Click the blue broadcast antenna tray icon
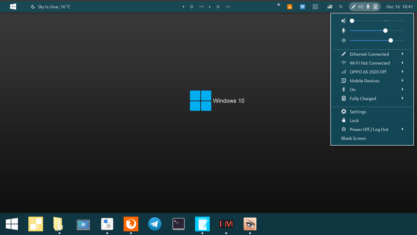 click(x=303, y=6)
